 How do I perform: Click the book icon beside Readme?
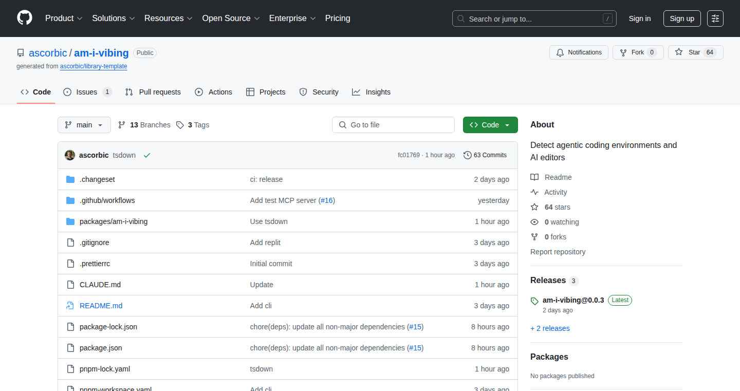point(534,177)
